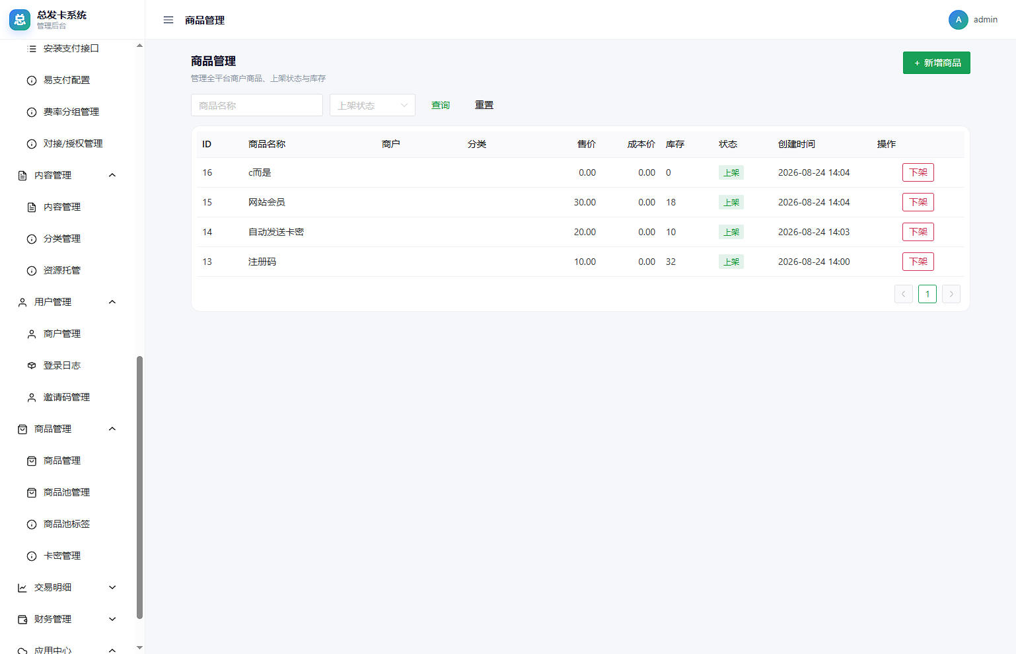Click the document icon beside 内容管理 submenu item
This screenshot has height=654, width=1016.
[x=32, y=207]
